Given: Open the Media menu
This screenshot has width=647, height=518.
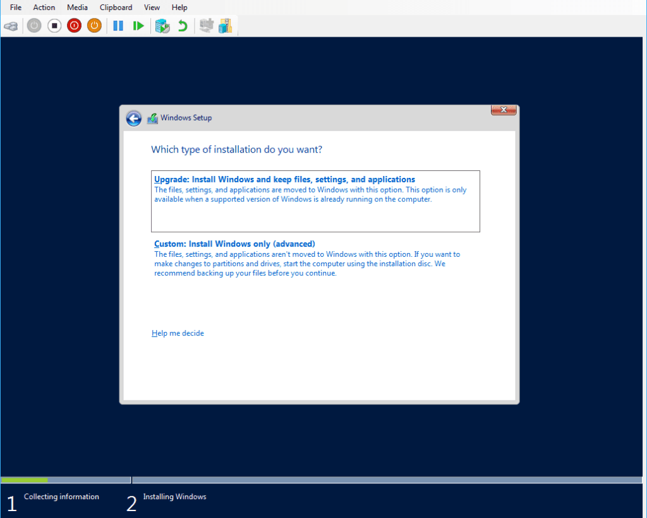Looking at the screenshot, I should coord(77,8).
